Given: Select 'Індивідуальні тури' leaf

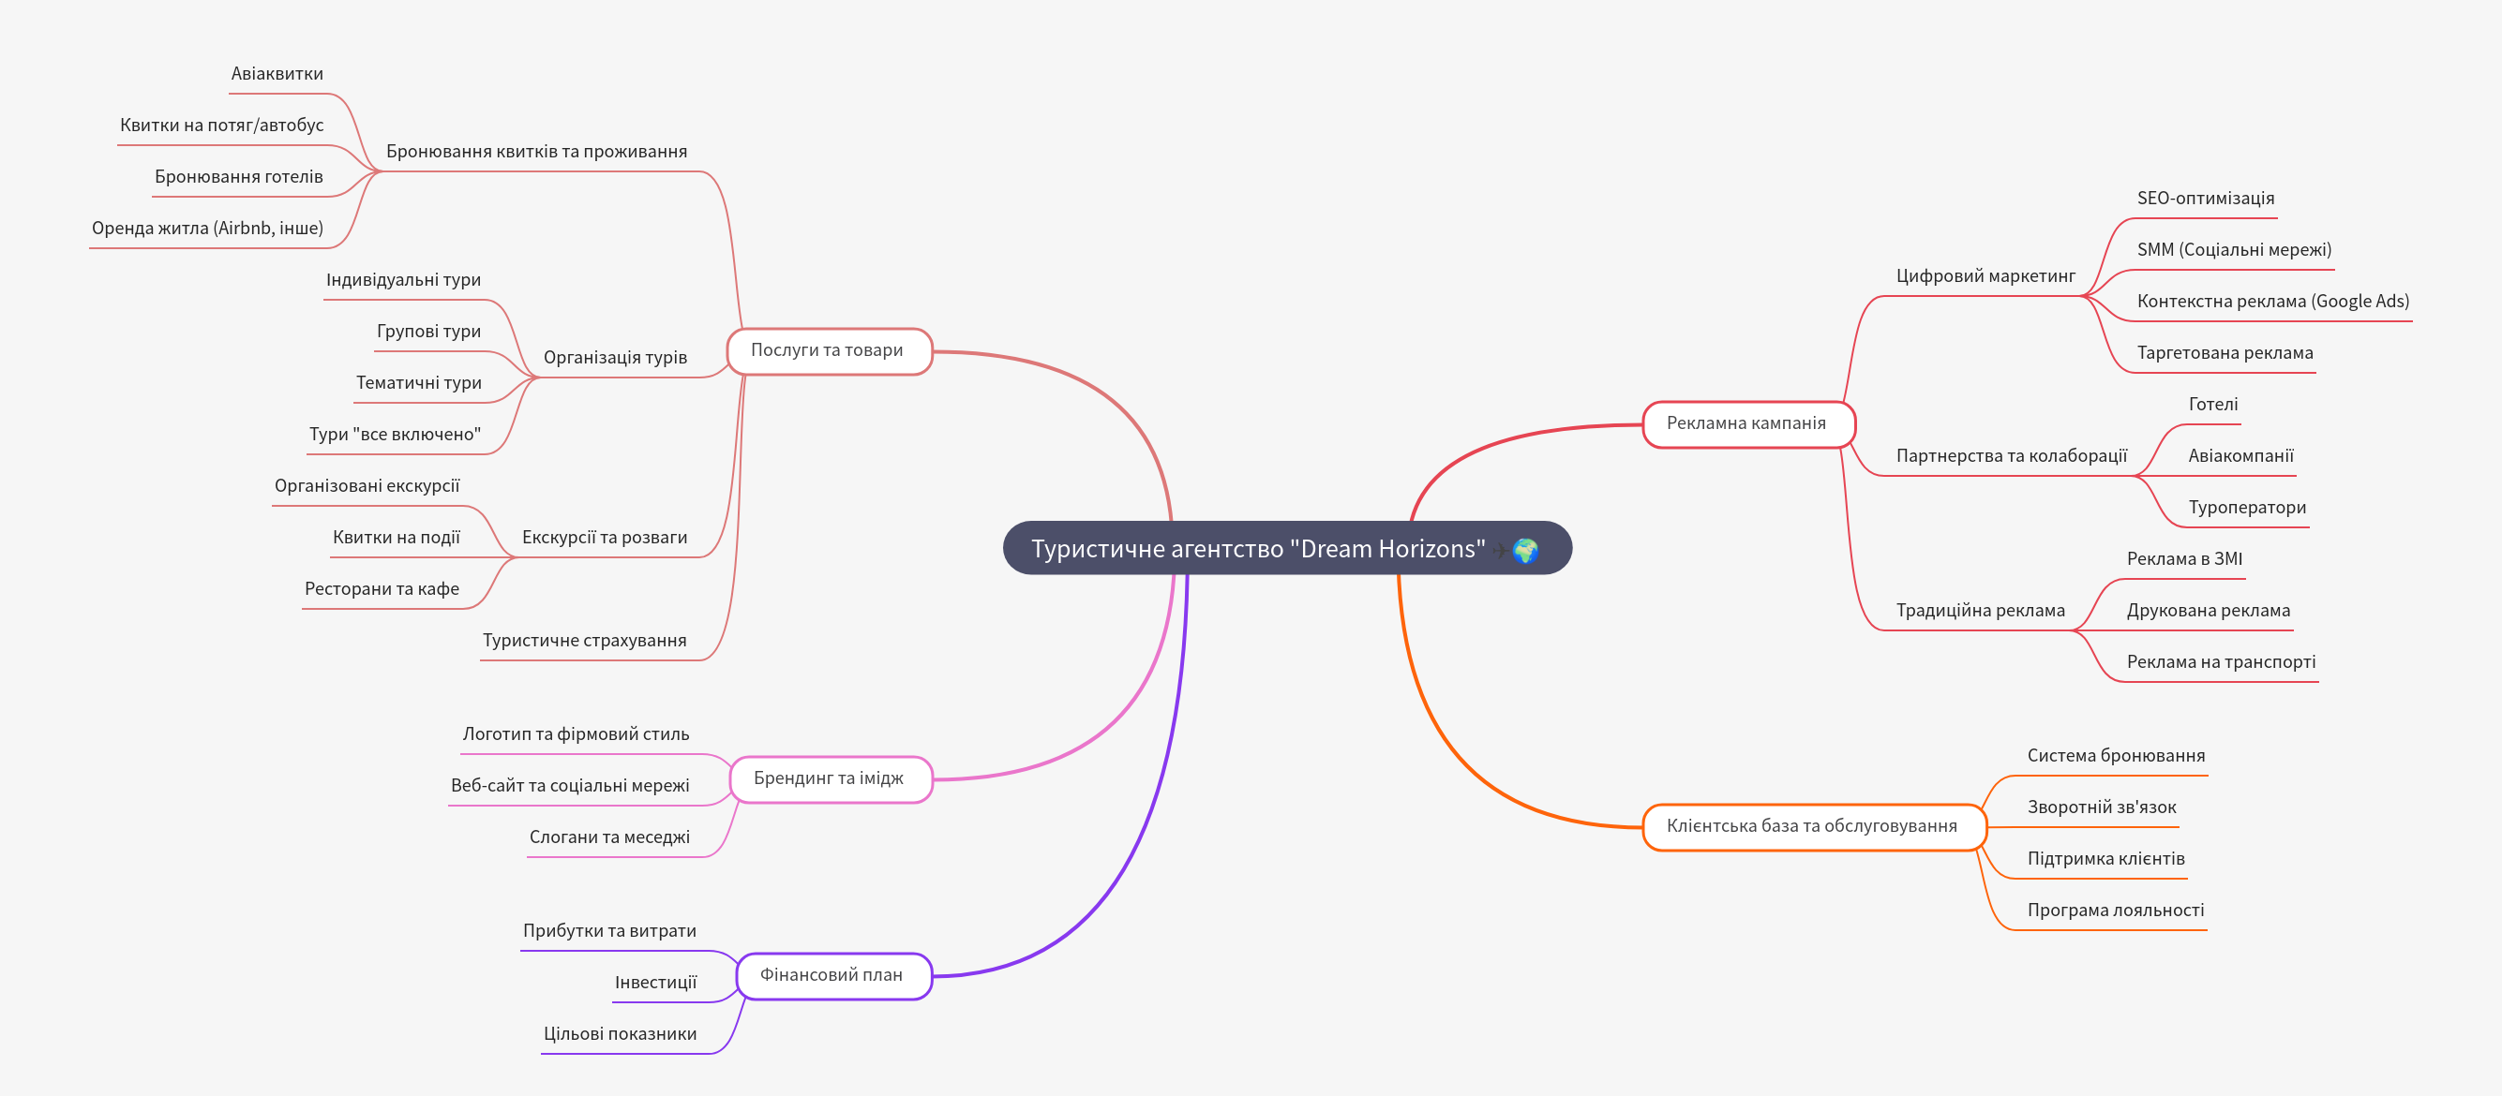Looking at the screenshot, I should click(x=403, y=279).
